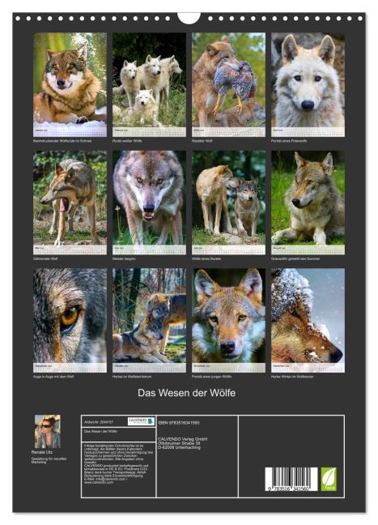Open the autumn wolf territory thumbnail
Viewport: 378px width, 525px height.
click(149, 320)
